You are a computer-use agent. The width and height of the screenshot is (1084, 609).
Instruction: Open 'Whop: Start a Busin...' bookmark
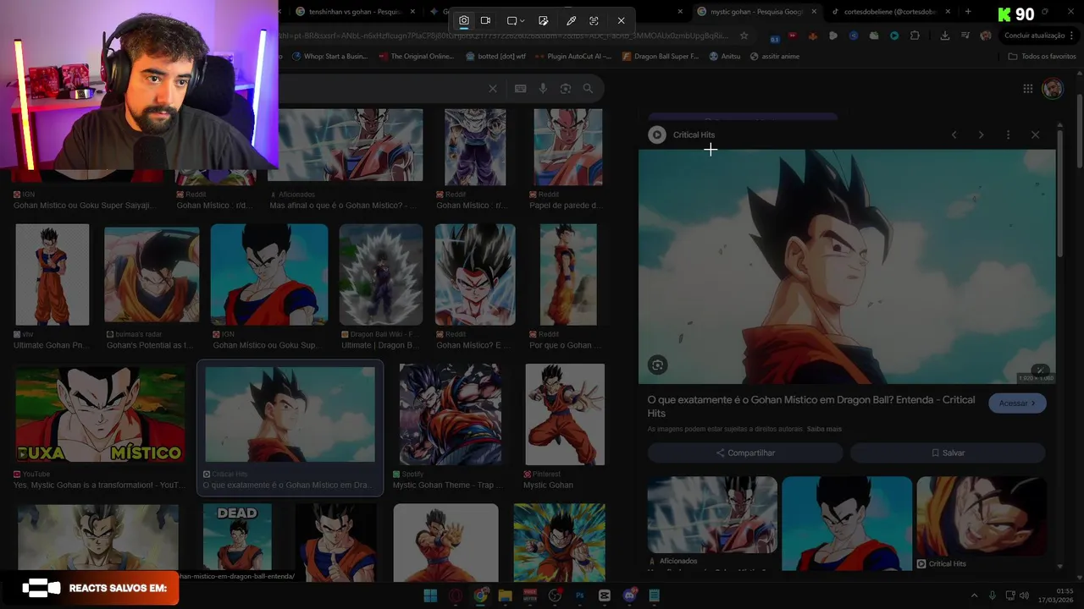click(329, 57)
